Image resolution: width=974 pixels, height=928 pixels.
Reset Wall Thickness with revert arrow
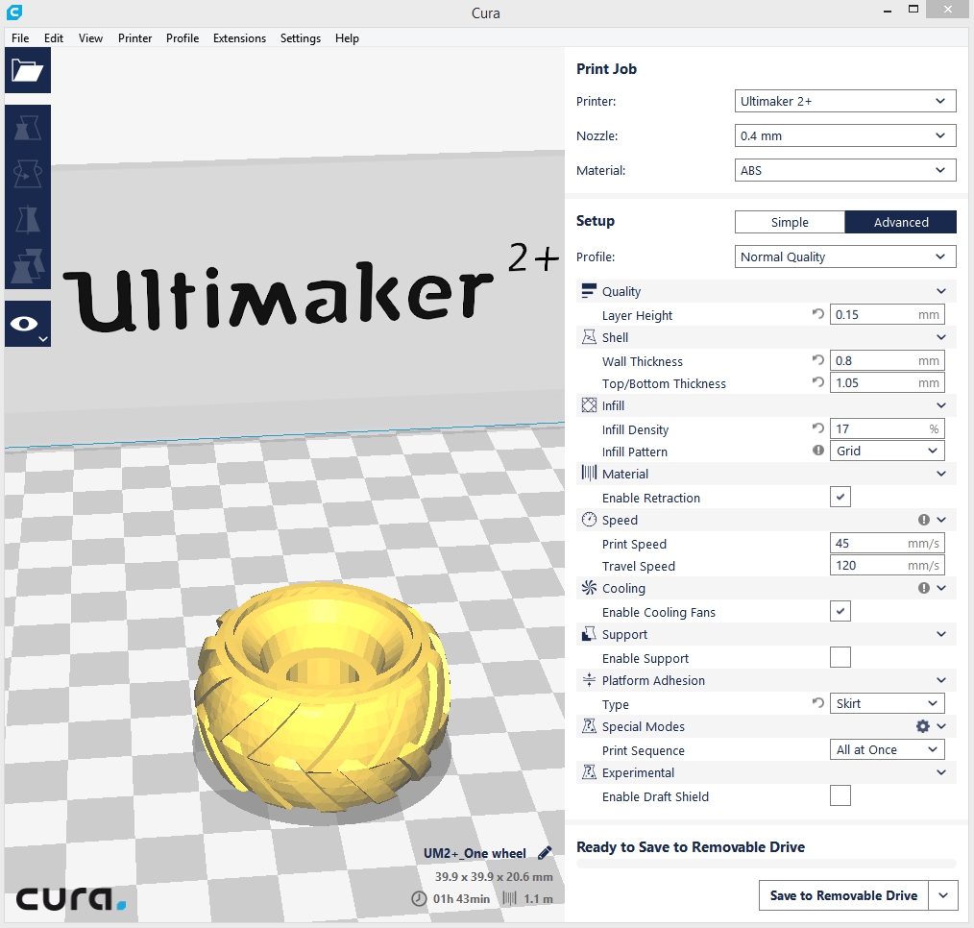pyautogui.click(x=818, y=359)
